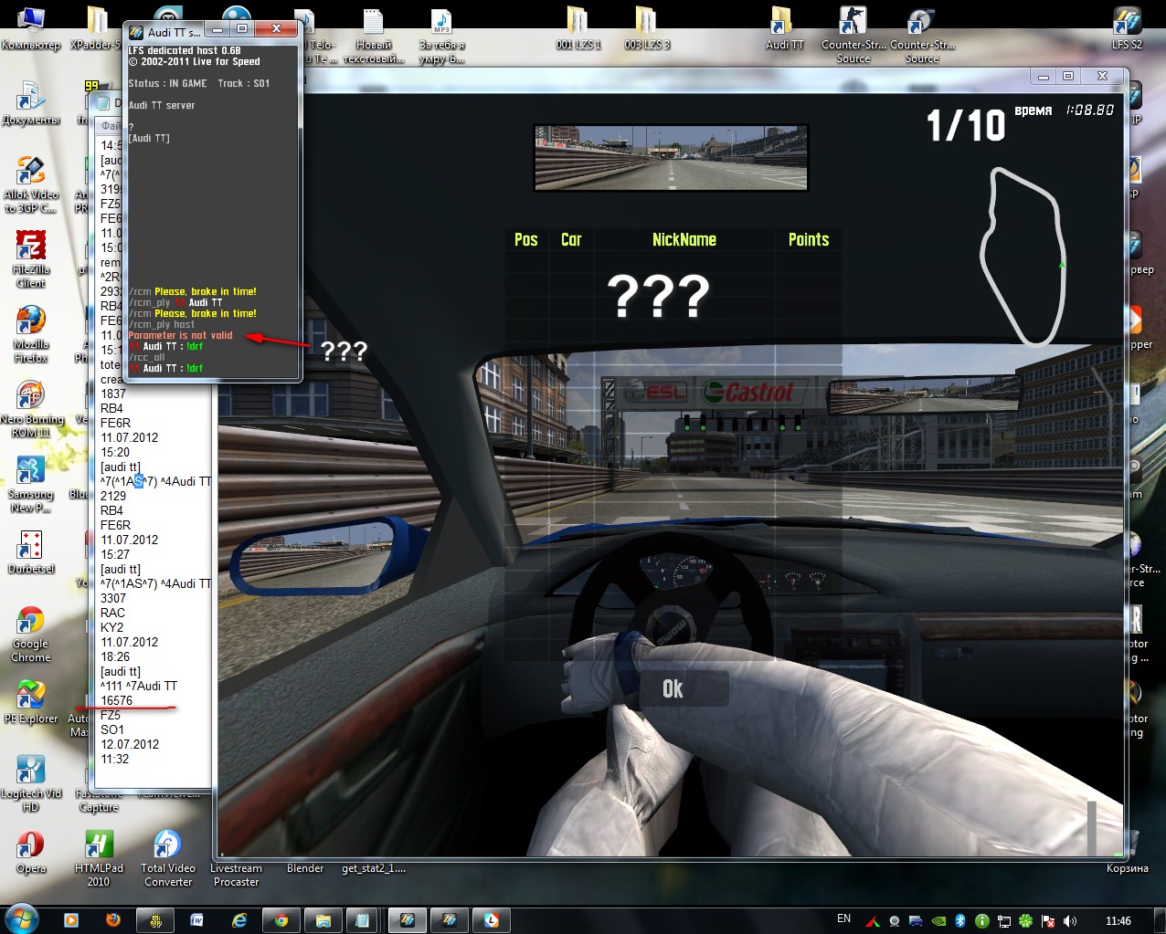
Task: Click the Pos column header
Action: [525, 240]
